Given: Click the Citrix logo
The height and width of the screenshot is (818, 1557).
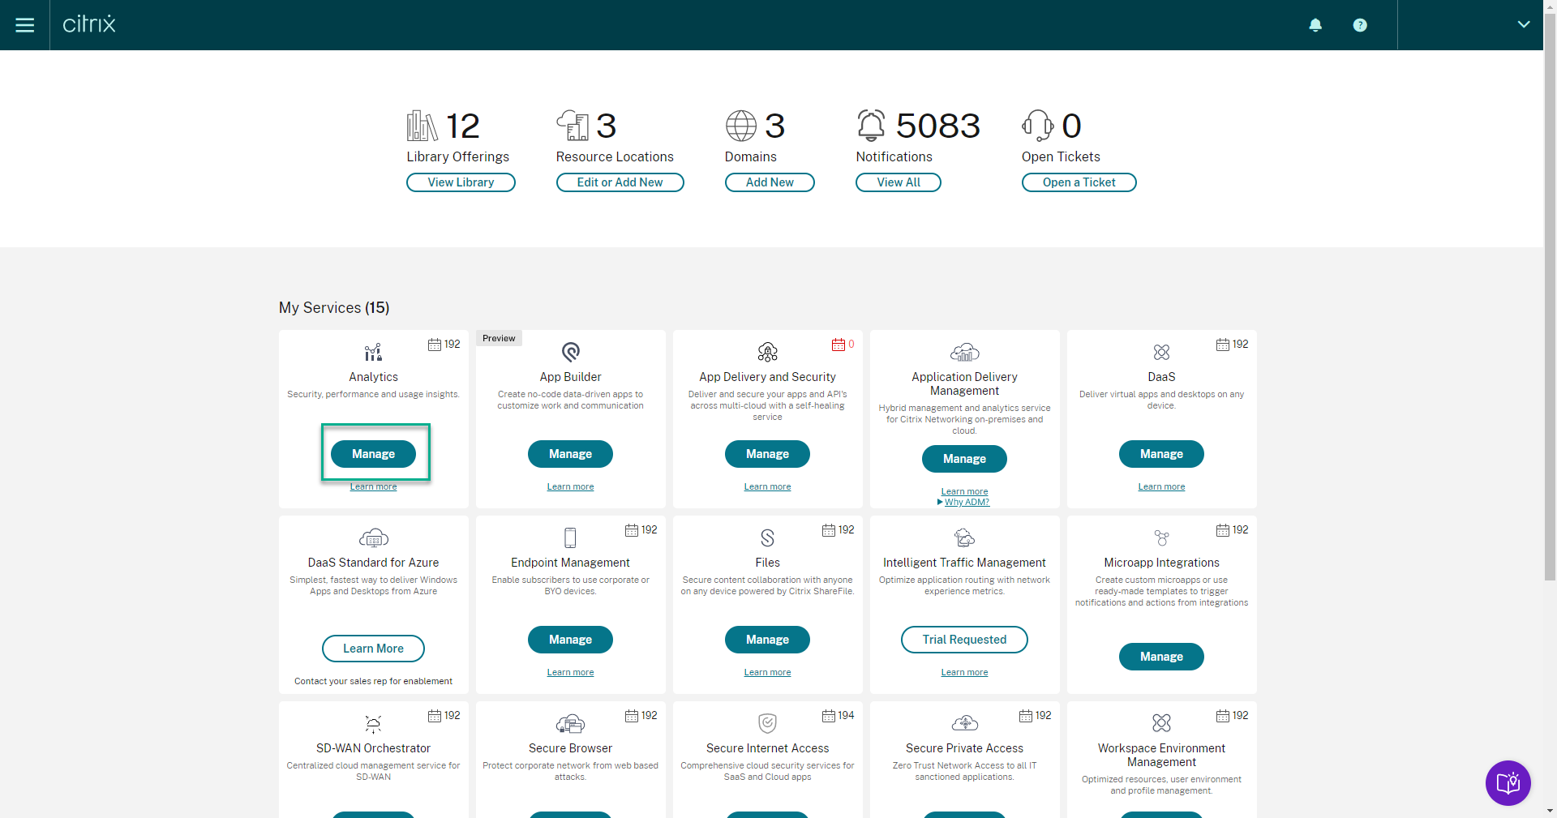Looking at the screenshot, I should pos(89,24).
